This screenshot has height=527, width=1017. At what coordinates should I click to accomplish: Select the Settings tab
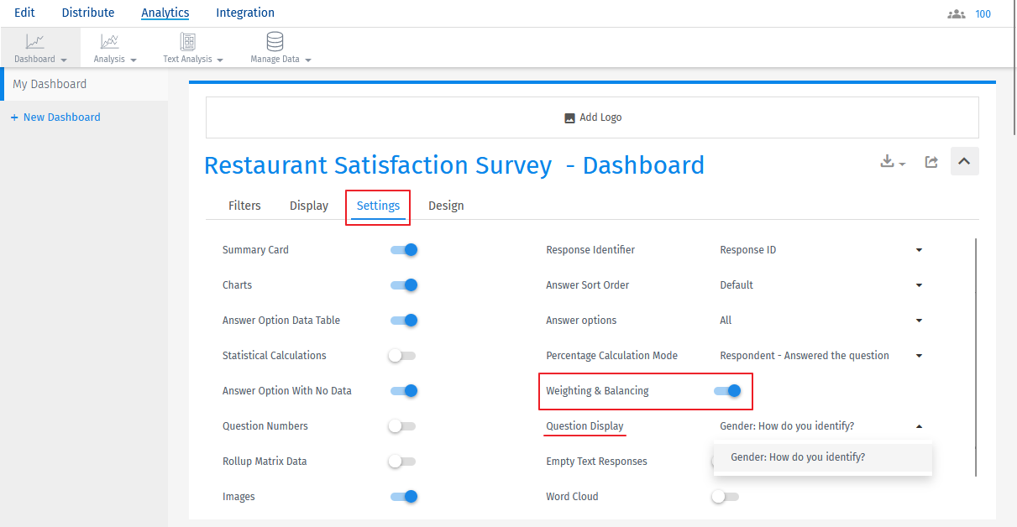click(x=378, y=206)
